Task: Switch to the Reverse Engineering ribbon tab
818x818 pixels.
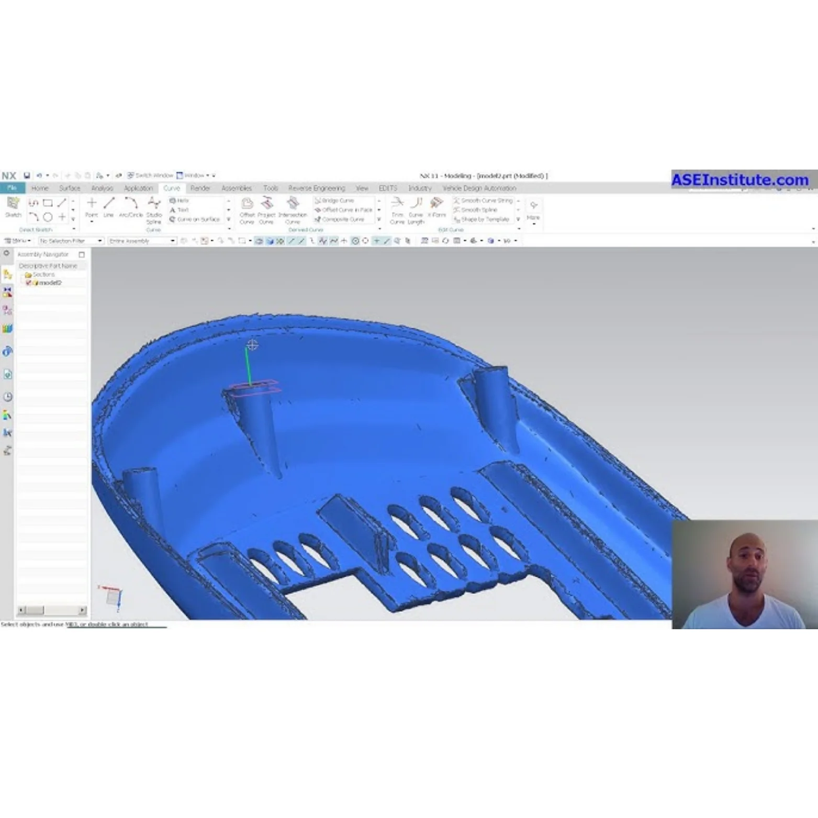Action: (317, 188)
